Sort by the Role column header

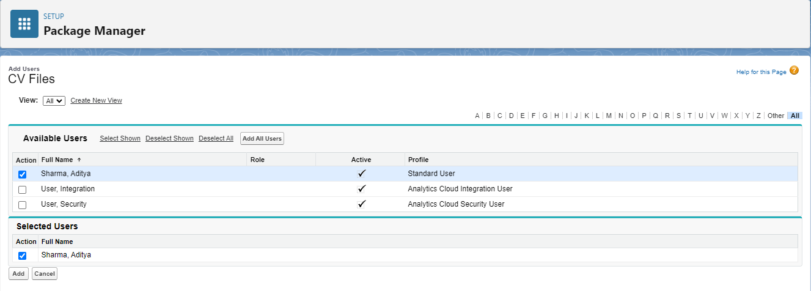pos(257,160)
